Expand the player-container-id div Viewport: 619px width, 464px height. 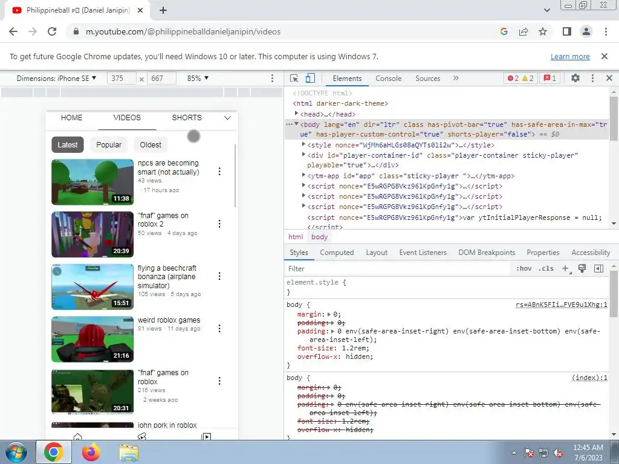(303, 155)
